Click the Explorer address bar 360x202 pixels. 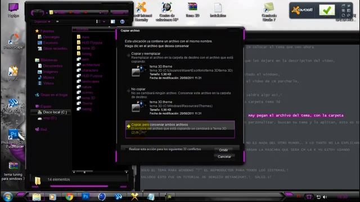coord(78,12)
